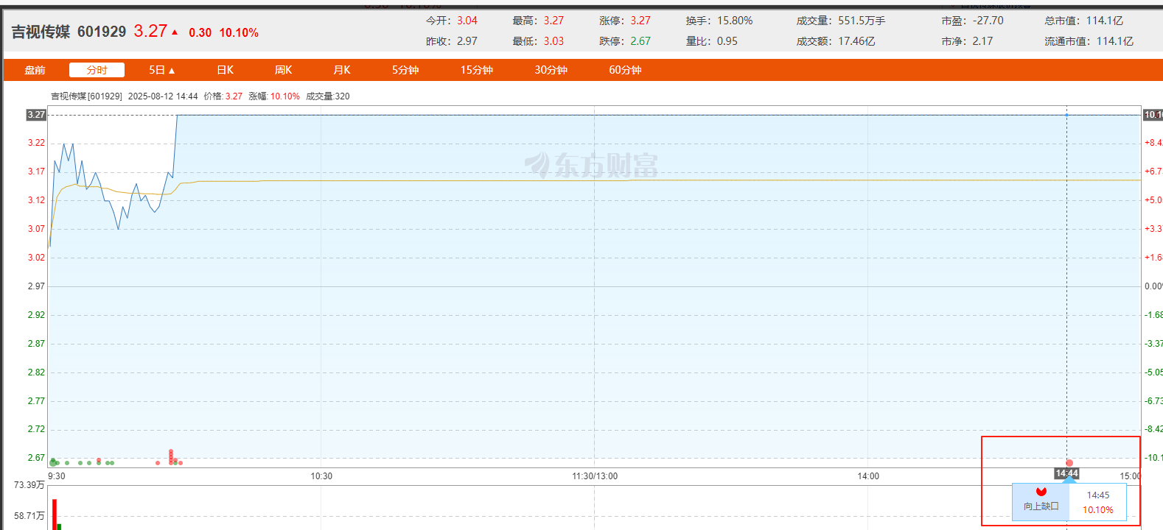Expand the 5日 tab with arrow
1163x530 pixels.
(162, 70)
